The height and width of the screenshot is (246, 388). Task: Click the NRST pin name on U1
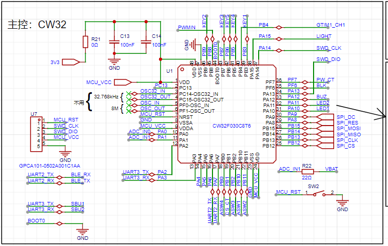pos(186,117)
